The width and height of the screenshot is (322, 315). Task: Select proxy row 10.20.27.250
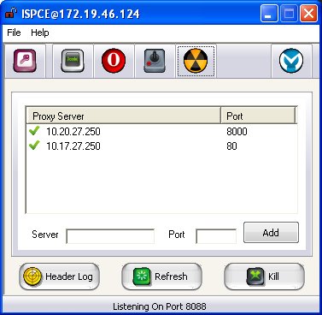[x=161, y=132]
